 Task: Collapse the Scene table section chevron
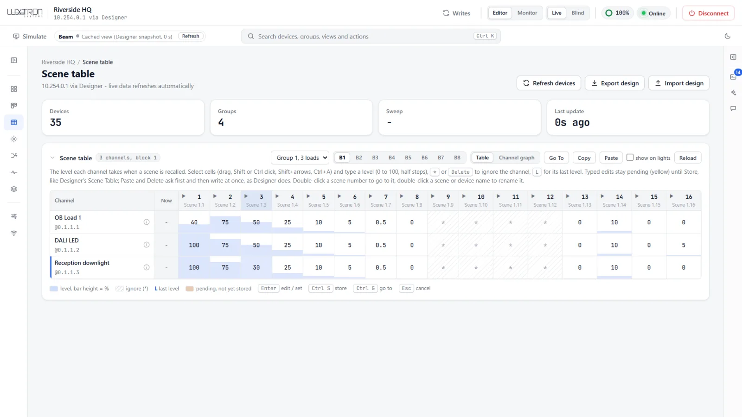tap(52, 158)
